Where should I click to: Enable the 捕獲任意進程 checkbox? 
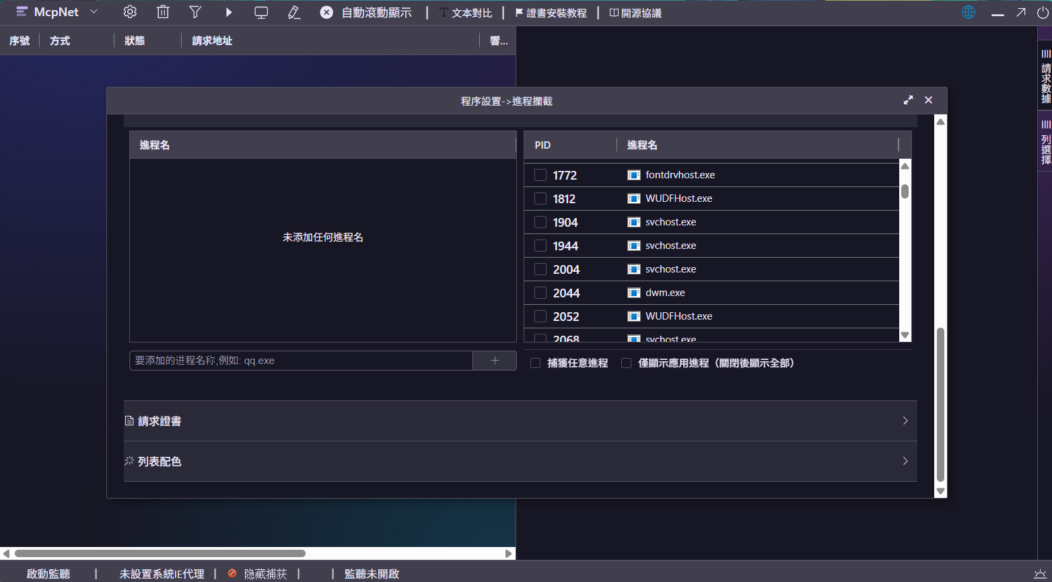pyautogui.click(x=536, y=363)
